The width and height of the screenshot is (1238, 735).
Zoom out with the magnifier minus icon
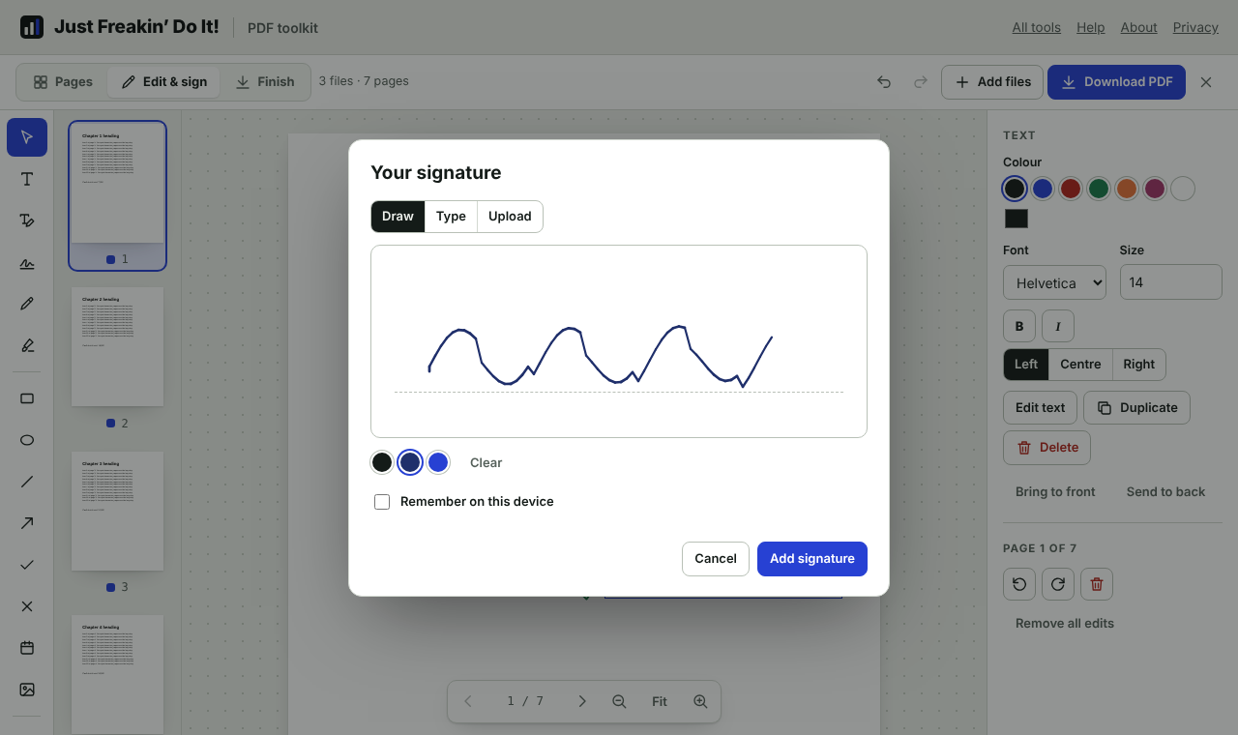619,701
